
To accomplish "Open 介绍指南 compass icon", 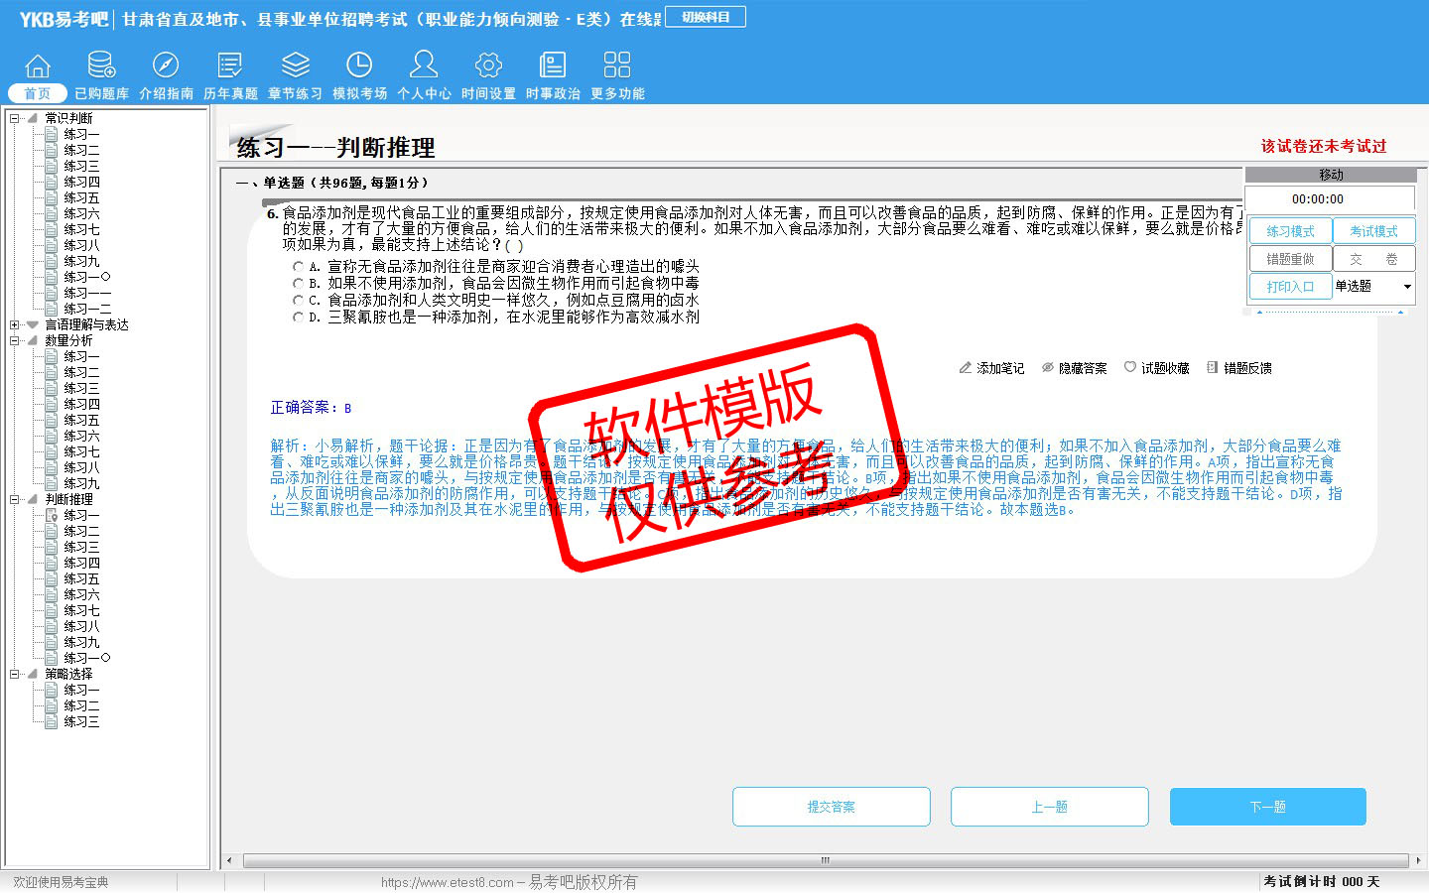I will pyautogui.click(x=166, y=66).
